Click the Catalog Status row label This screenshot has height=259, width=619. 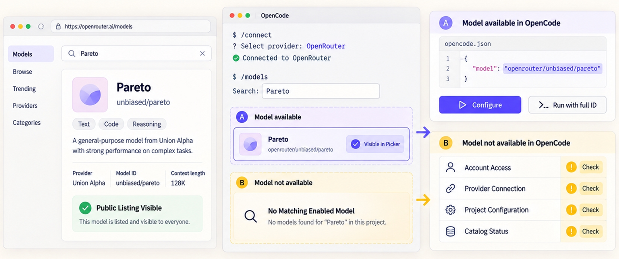[x=486, y=232]
